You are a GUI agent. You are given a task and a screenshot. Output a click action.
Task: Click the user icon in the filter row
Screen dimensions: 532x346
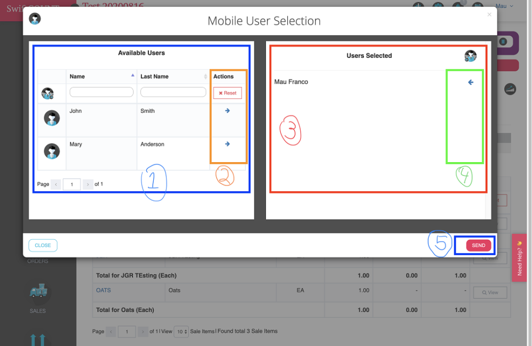pyautogui.click(x=47, y=93)
